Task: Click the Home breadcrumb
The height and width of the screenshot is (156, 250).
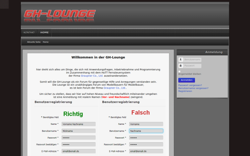Action: click(x=45, y=42)
